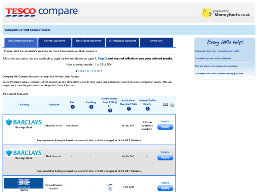The image size is (257, 192).
Task: Click the Funding column header
Action: click(91, 102)
